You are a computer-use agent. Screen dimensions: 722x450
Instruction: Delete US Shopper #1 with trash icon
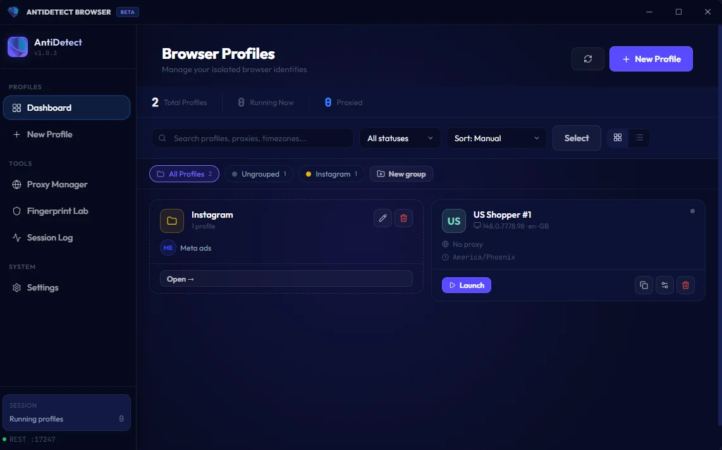(685, 285)
